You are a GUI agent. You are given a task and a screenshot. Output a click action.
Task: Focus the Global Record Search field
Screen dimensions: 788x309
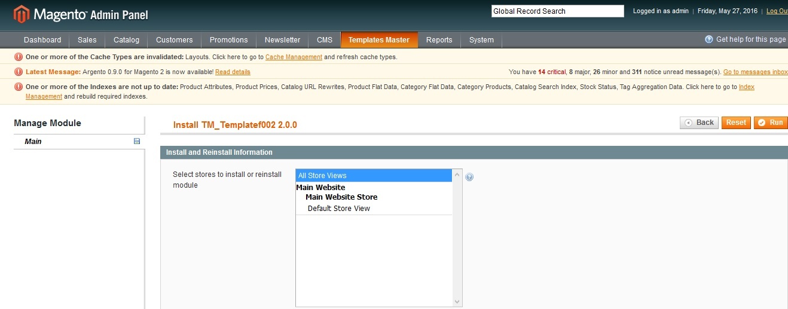pos(557,11)
